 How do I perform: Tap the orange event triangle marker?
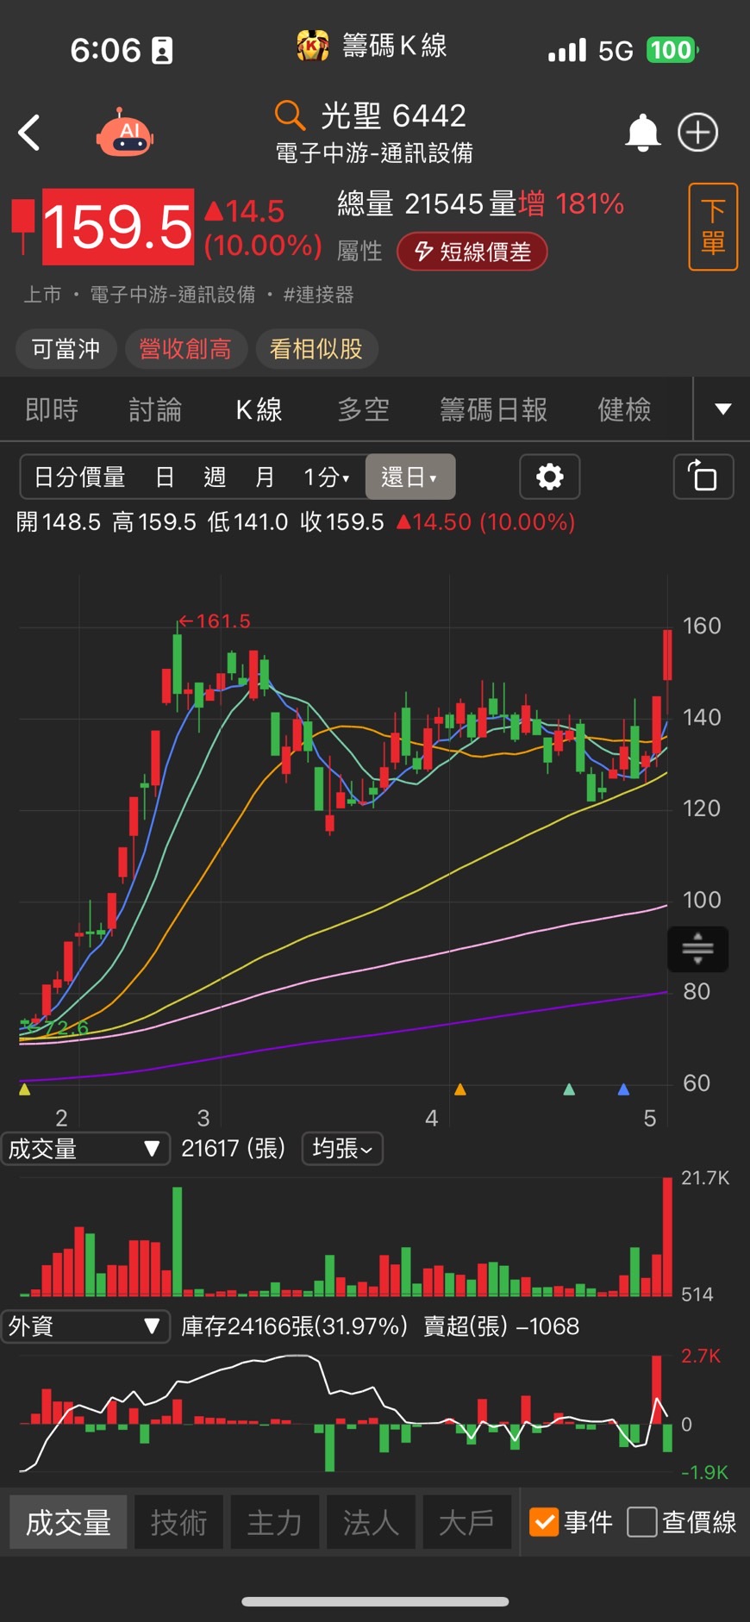[x=460, y=1089]
